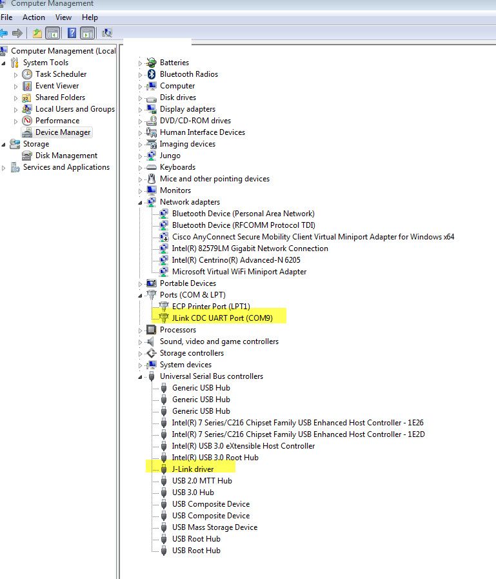Collapse the System Tools node
This screenshot has width=496, height=579.
click(x=4, y=63)
